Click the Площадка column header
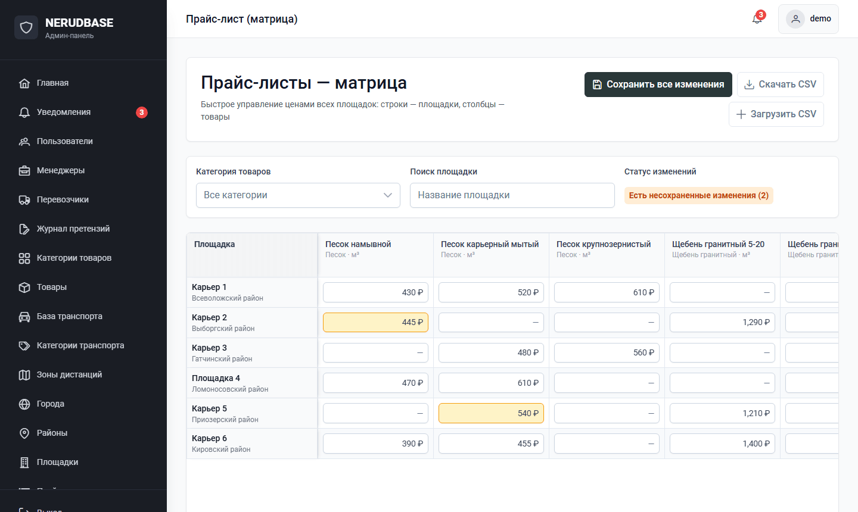 tap(252, 255)
